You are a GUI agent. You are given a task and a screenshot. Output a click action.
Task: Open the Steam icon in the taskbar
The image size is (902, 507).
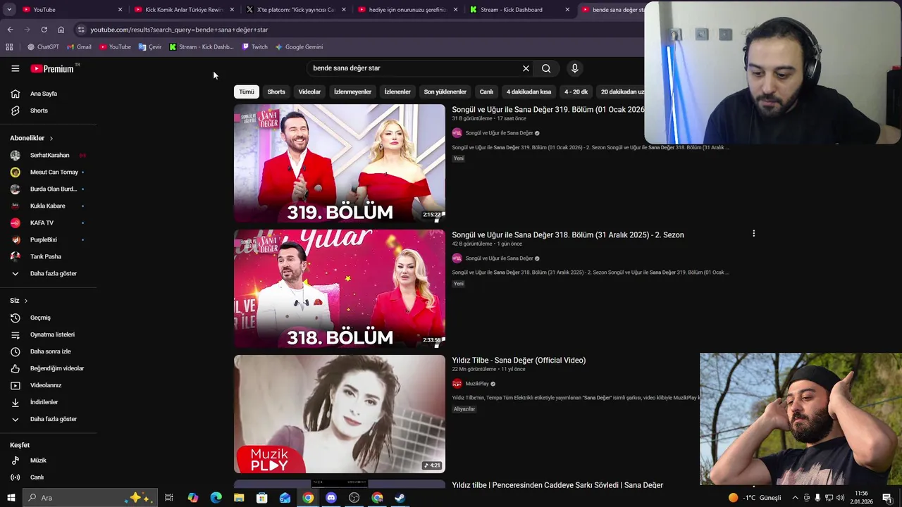(400, 498)
